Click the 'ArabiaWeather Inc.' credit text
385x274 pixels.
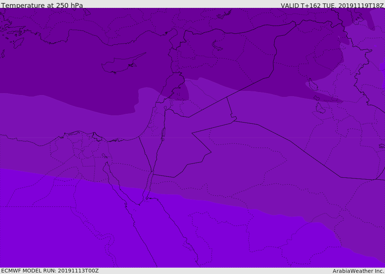[358, 271]
